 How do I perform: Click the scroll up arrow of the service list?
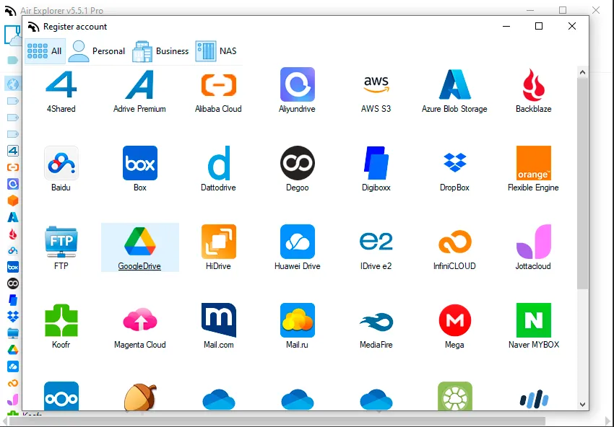pyautogui.click(x=582, y=72)
